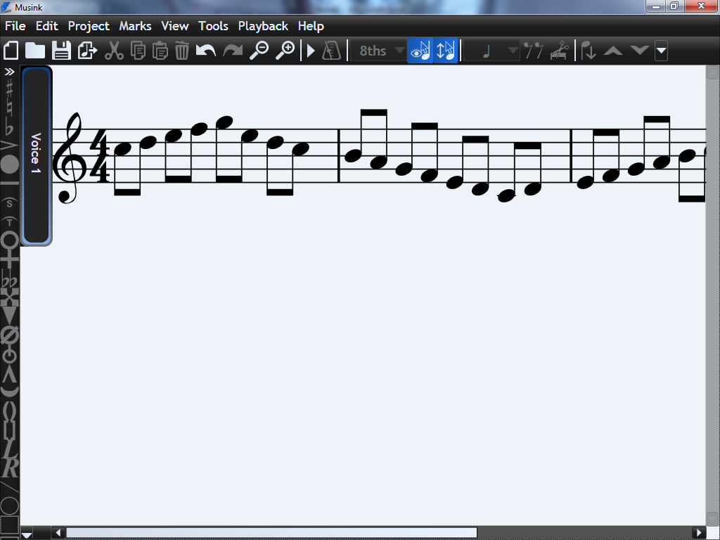This screenshot has height=540, width=720.
Task: Save the score with the floppy disk icon
Action: [62, 51]
